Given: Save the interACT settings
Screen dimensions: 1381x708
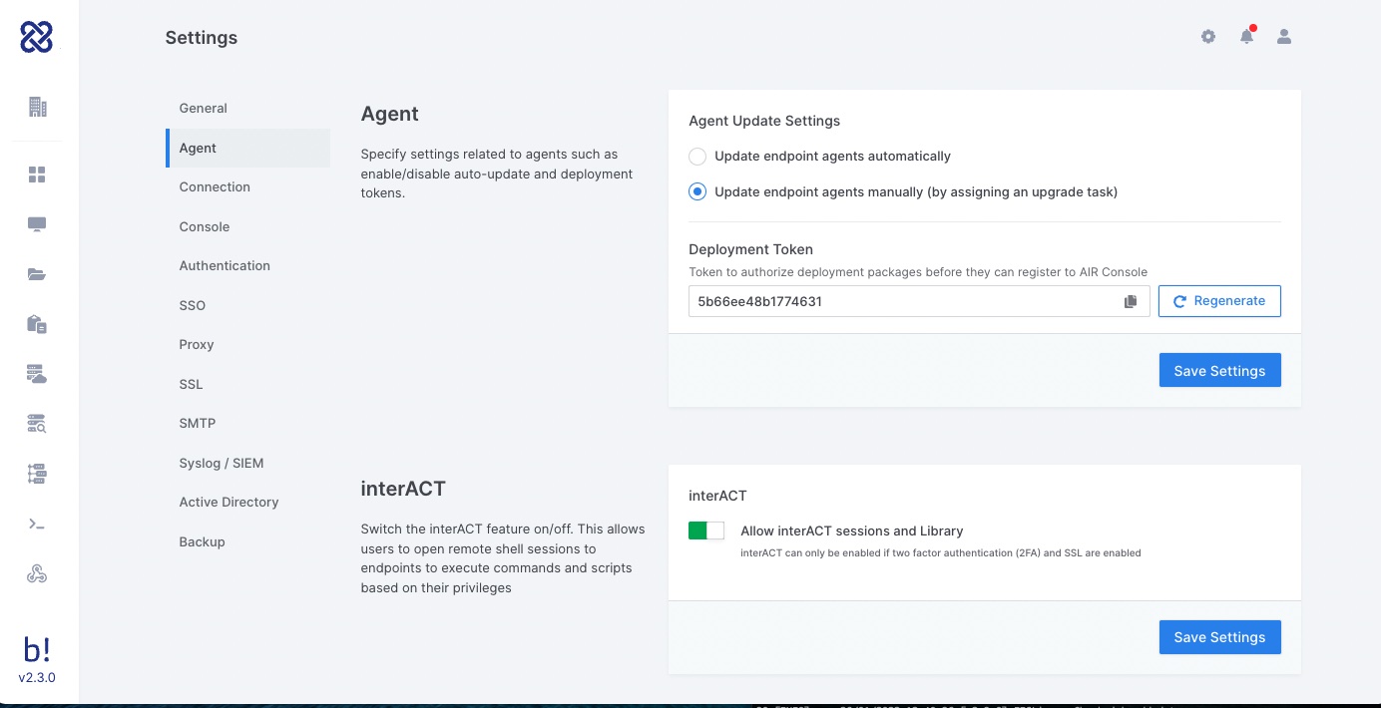Looking at the screenshot, I should [1219, 637].
